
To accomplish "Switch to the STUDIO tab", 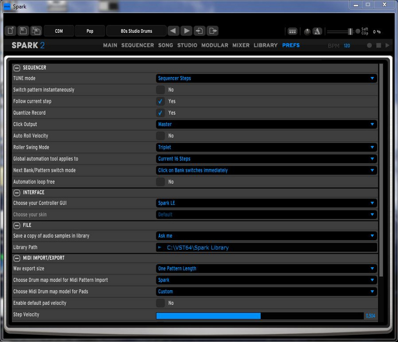I will (x=188, y=45).
